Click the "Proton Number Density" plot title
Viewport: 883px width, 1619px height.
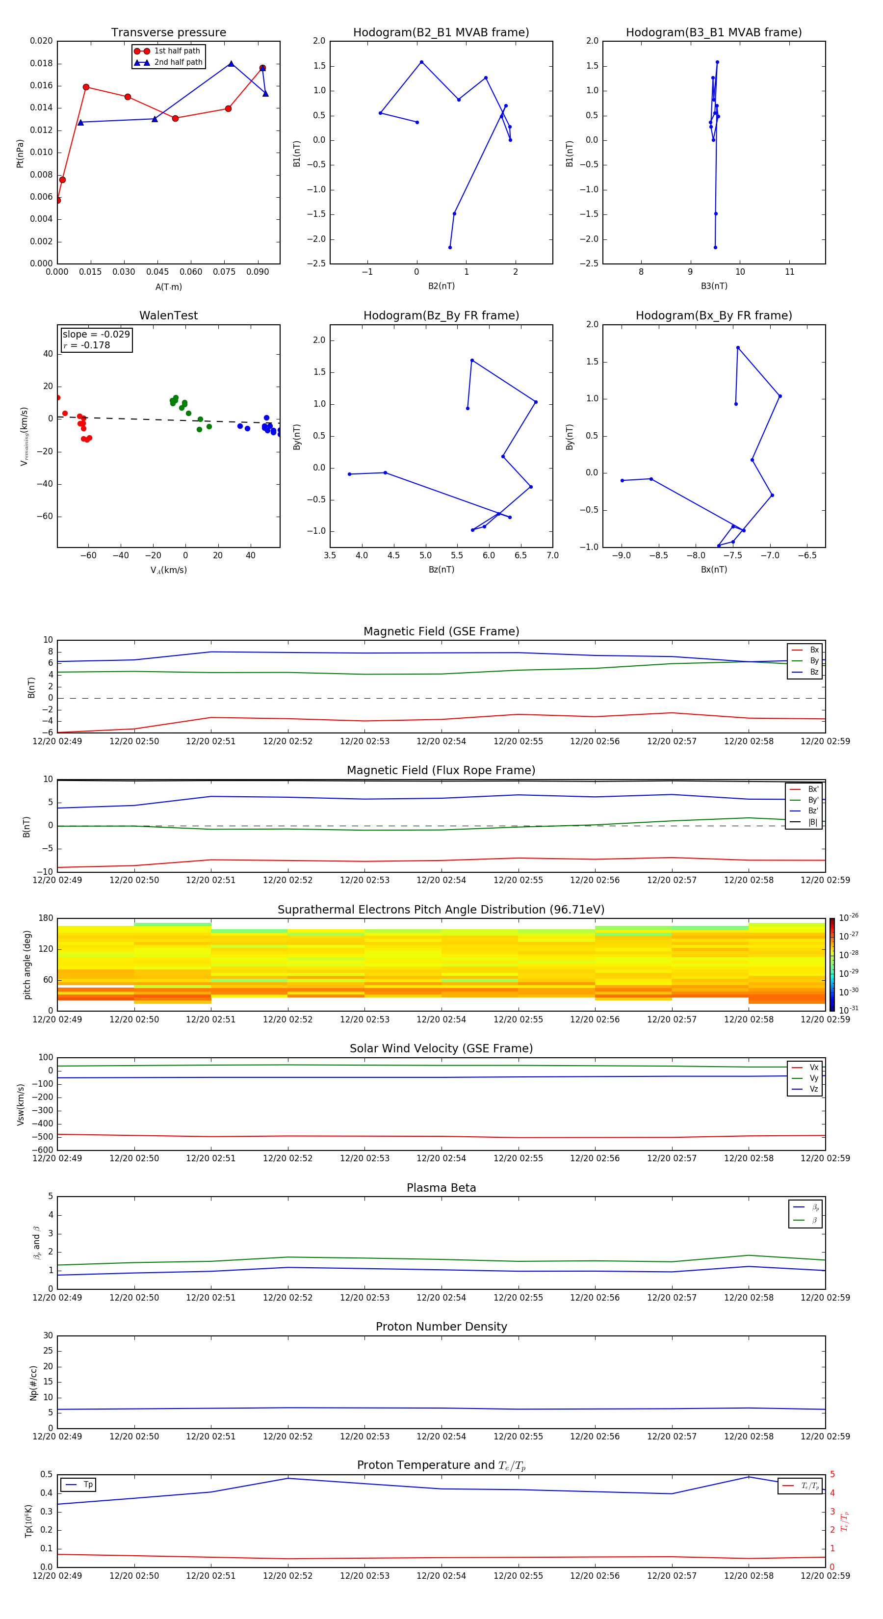coord(441,1327)
